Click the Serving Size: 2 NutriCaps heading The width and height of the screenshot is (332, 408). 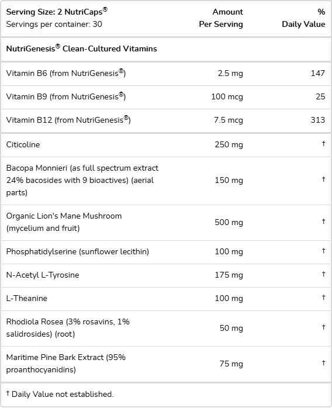tap(57, 12)
